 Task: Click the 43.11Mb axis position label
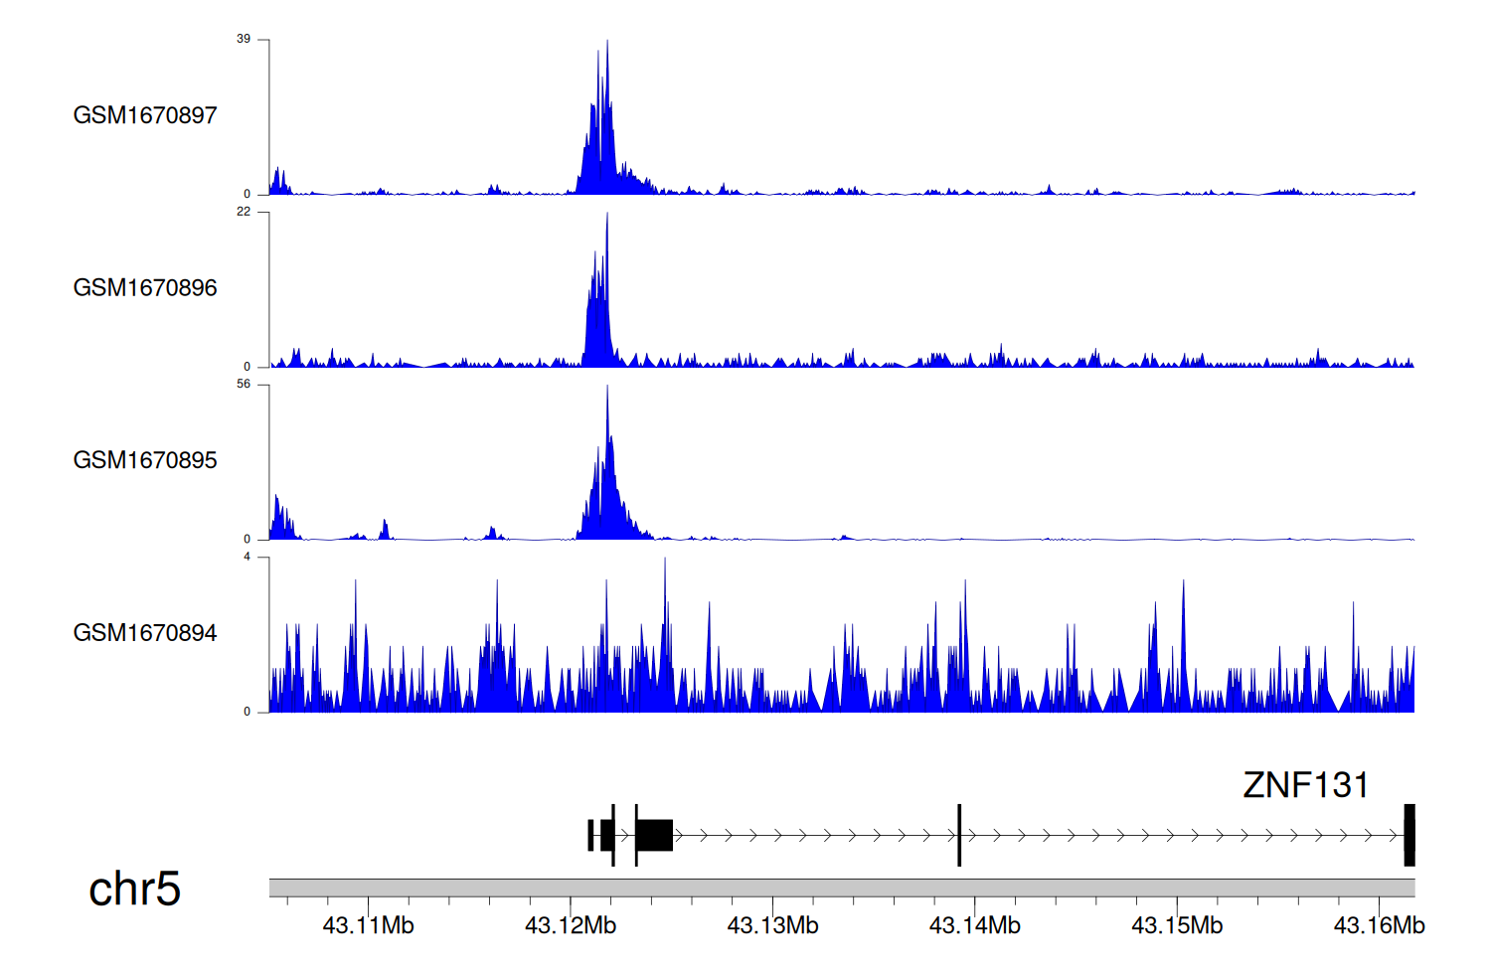(368, 926)
